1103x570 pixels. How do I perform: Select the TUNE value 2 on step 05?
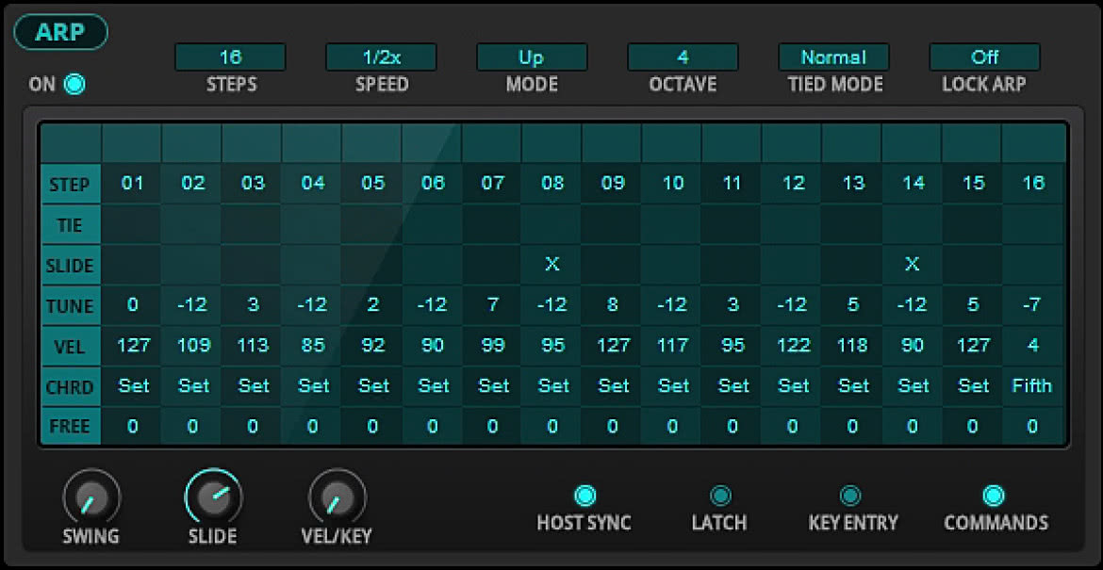[372, 306]
